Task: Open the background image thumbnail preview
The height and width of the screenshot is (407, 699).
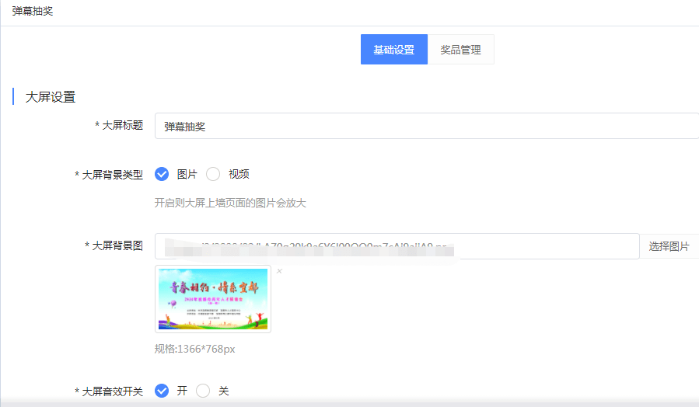Action: click(213, 299)
